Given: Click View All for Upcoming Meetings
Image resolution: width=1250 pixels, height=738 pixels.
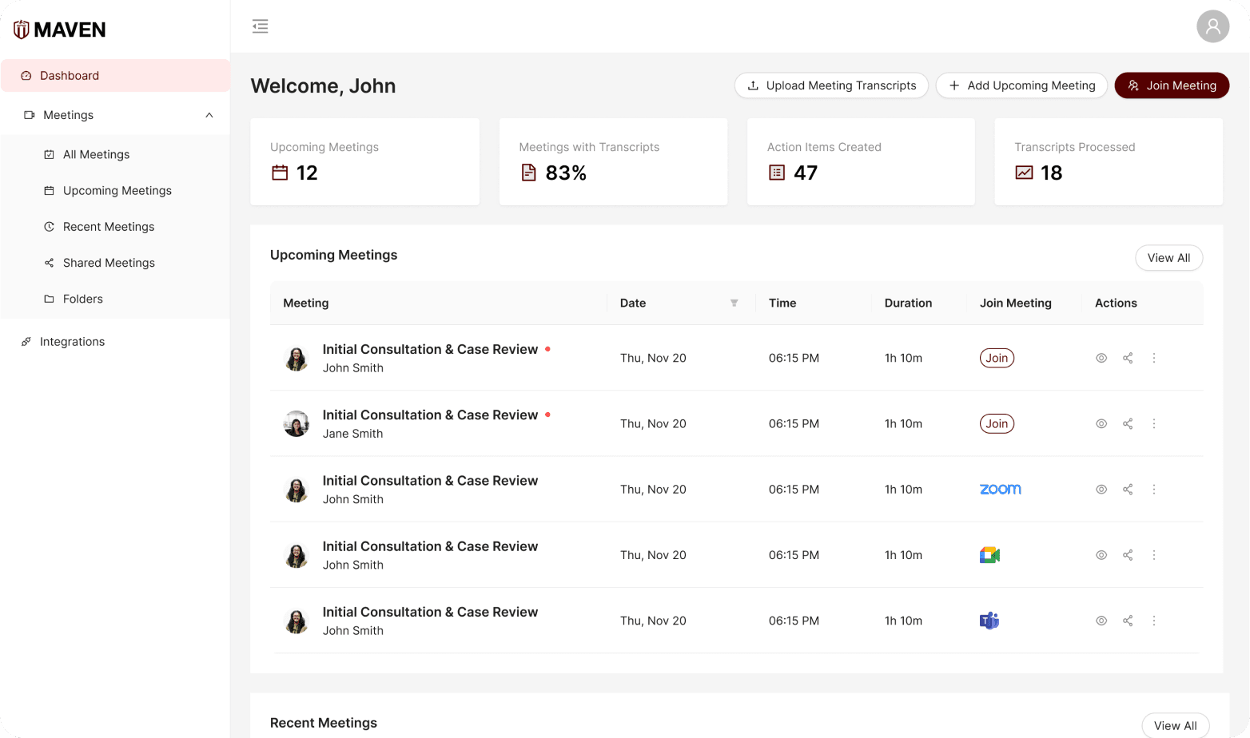Looking at the screenshot, I should click(x=1168, y=257).
